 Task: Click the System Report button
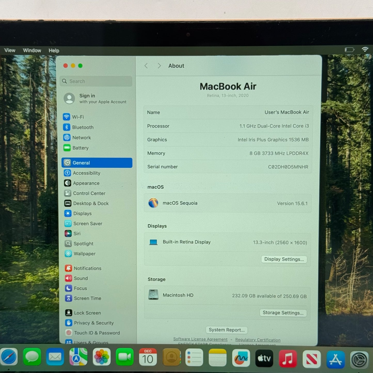click(226, 330)
